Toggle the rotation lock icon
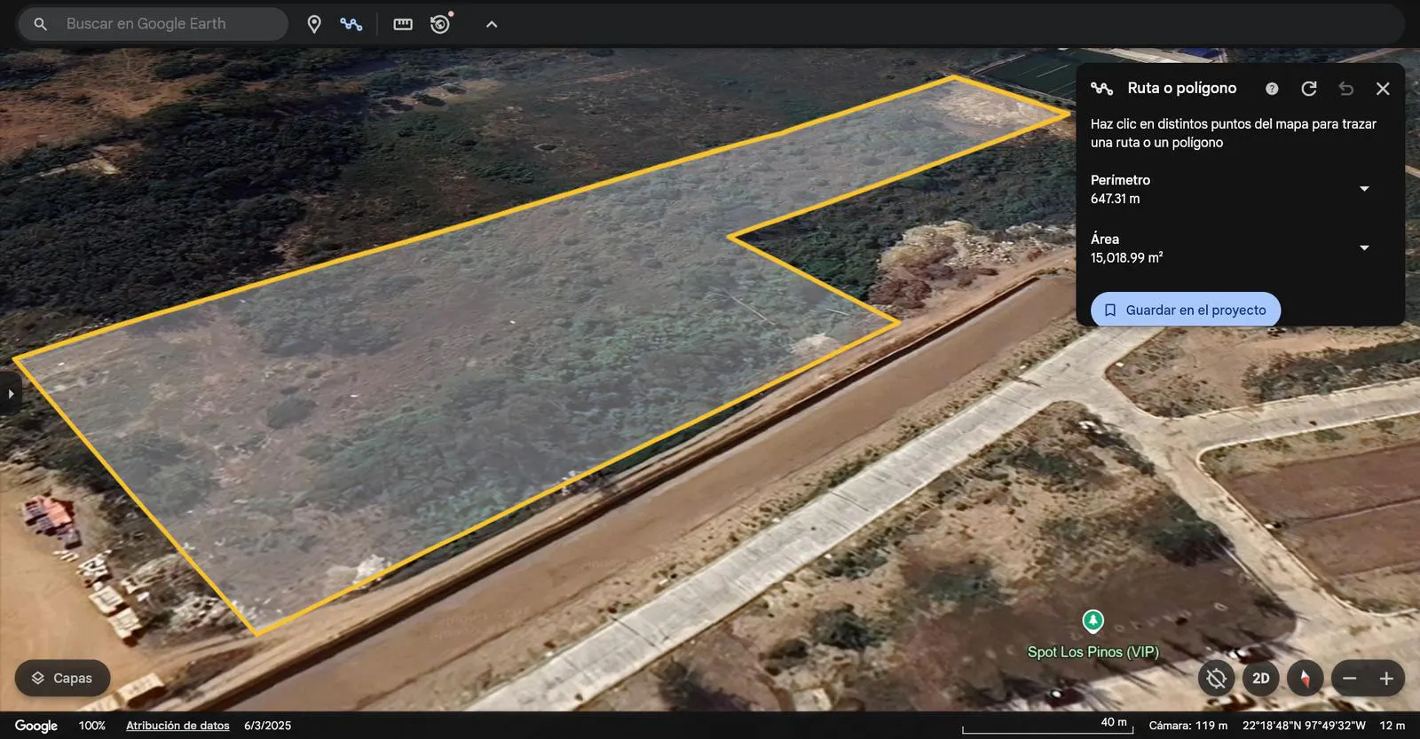 [1217, 679]
